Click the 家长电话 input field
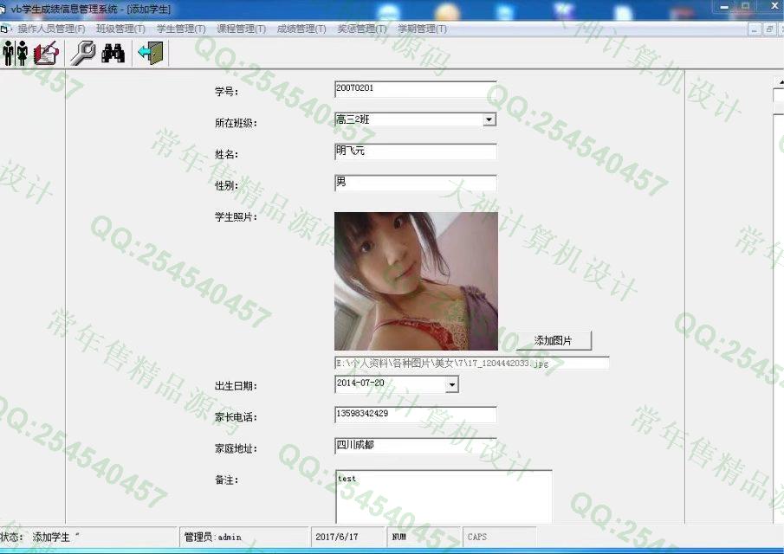784x554 pixels. pyautogui.click(x=416, y=415)
